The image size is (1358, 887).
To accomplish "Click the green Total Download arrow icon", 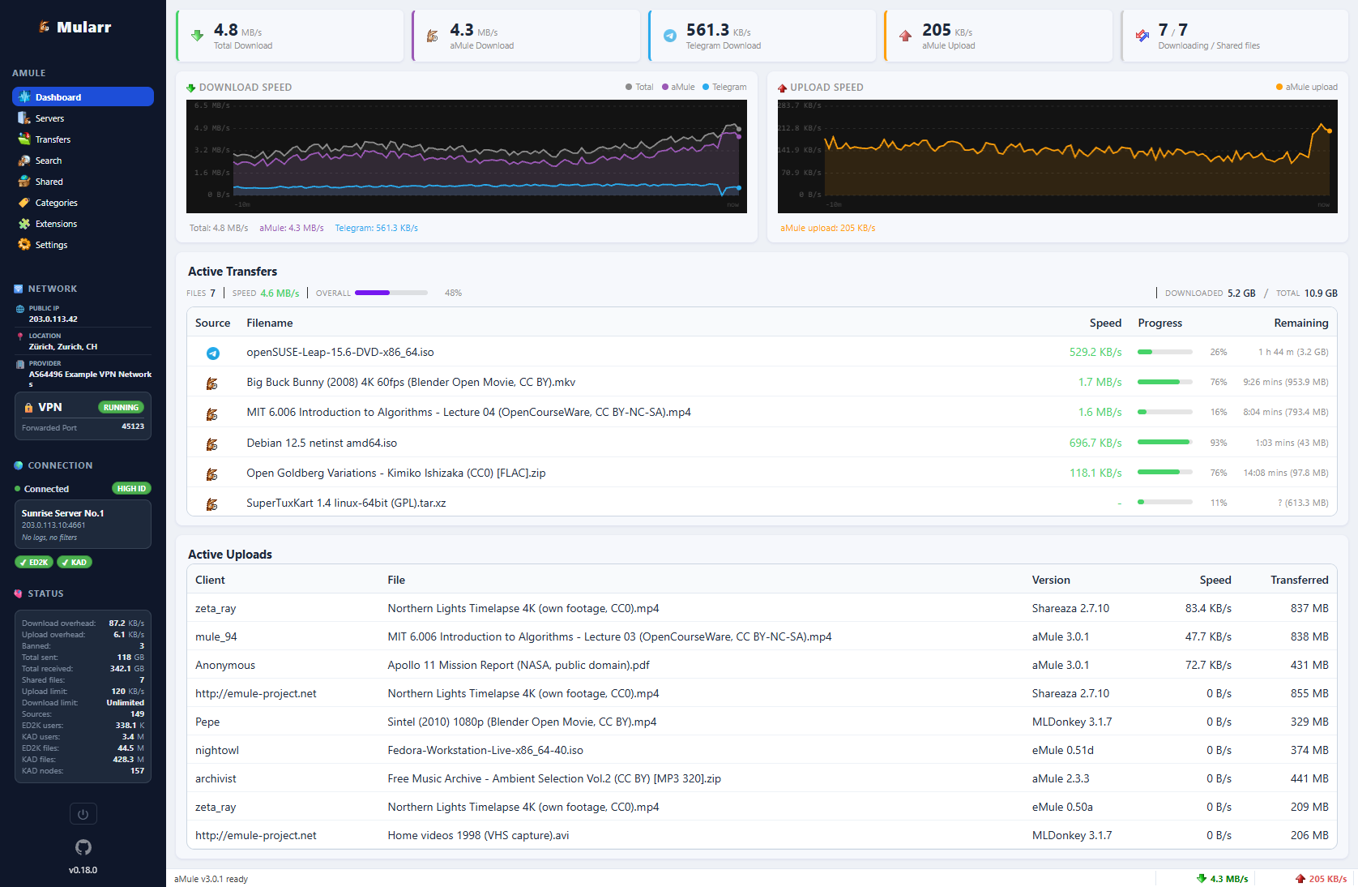I will [x=197, y=36].
